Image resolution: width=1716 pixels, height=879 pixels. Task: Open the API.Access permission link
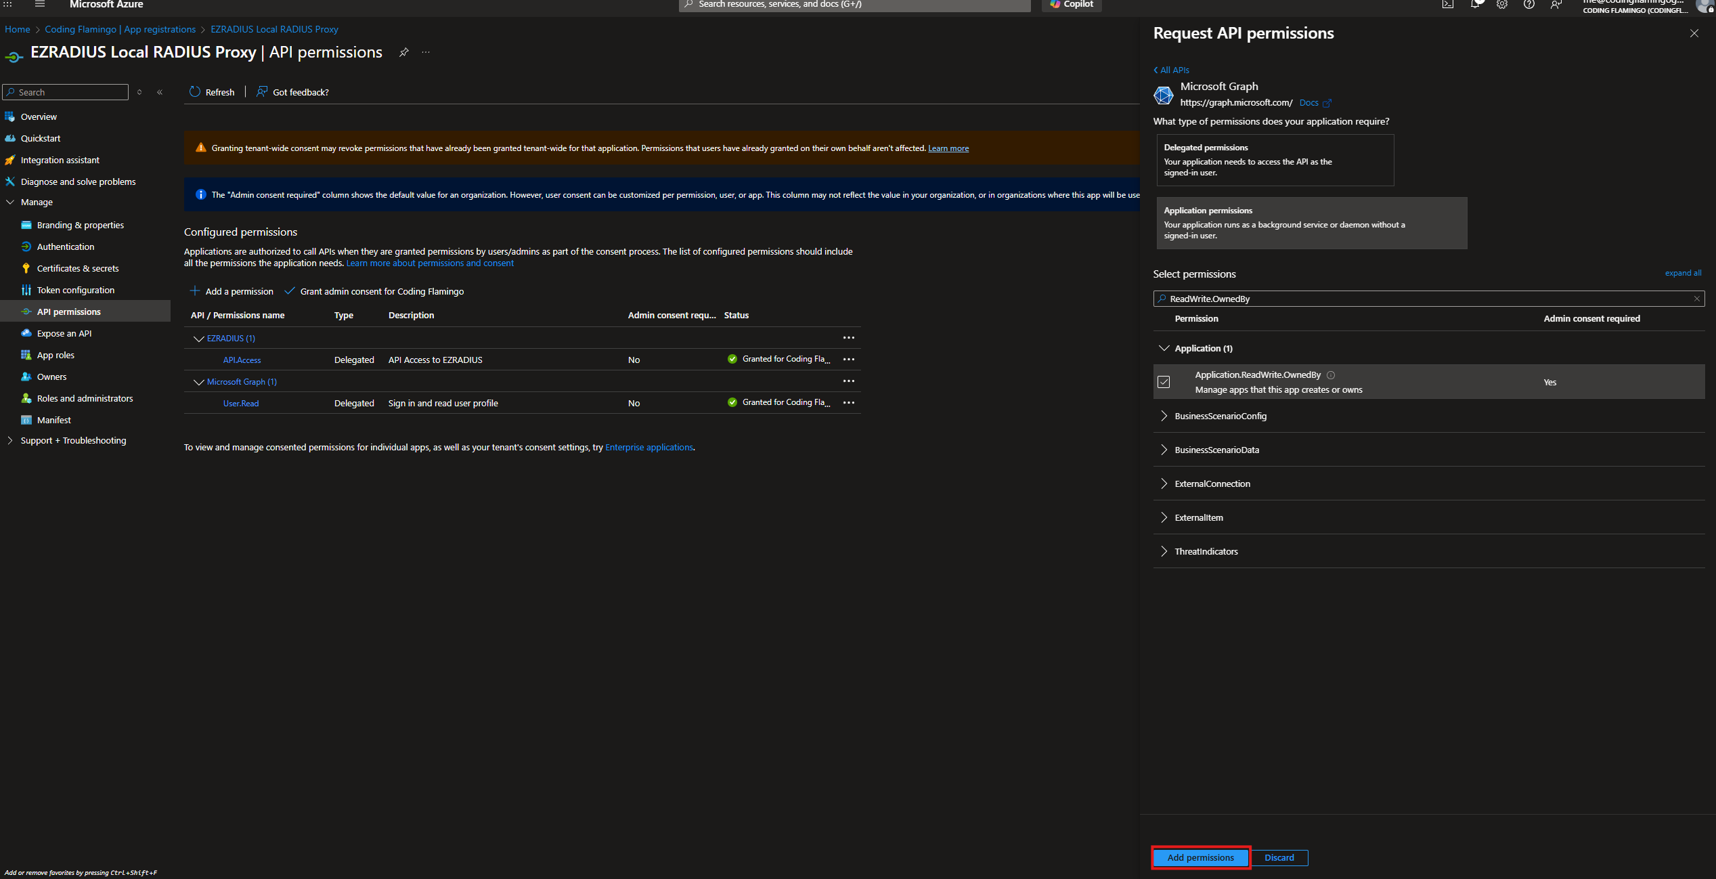tap(242, 360)
